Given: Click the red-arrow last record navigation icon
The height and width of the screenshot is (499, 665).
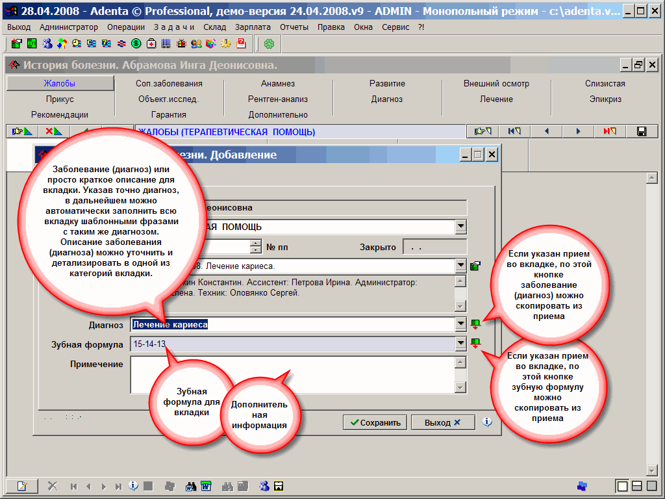Looking at the screenshot, I should (x=610, y=131).
